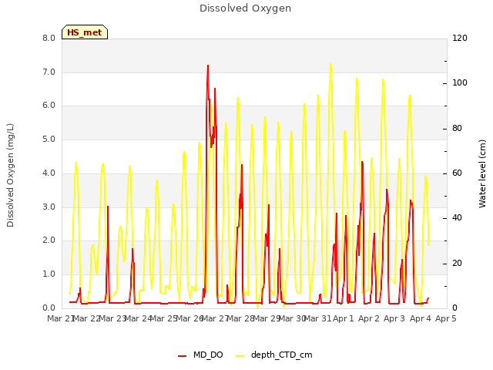
Task: Click the yellow depth_CTD_cm legend swatch
Action: (240, 356)
